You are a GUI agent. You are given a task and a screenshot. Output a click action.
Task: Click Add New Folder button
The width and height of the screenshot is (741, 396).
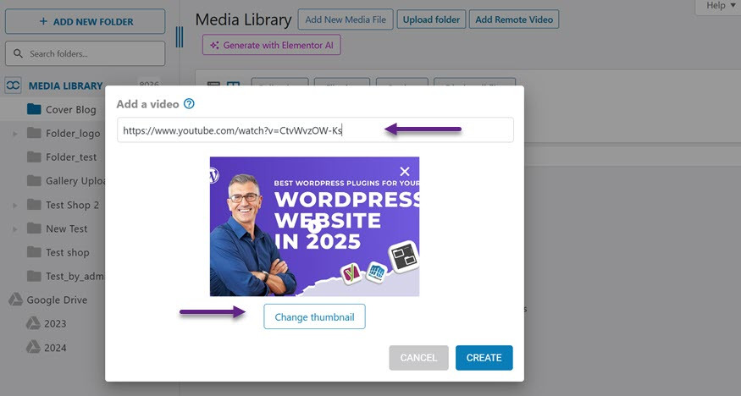[x=85, y=22]
